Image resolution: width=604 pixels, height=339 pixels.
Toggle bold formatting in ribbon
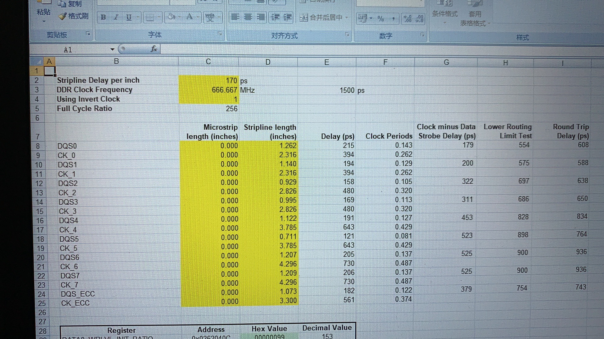[103, 17]
